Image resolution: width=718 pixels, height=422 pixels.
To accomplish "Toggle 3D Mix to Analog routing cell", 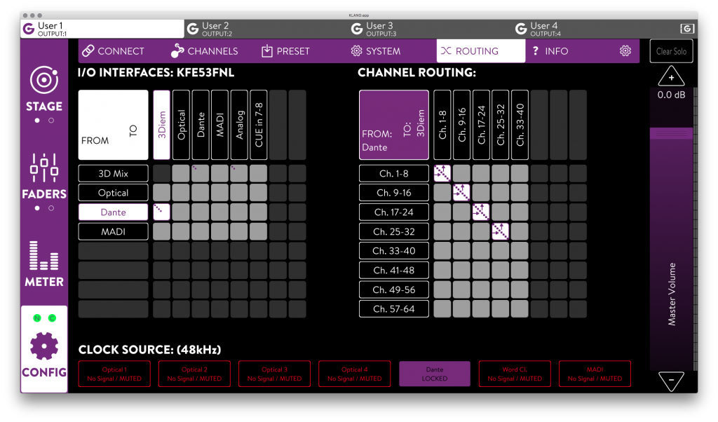I will [x=239, y=173].
